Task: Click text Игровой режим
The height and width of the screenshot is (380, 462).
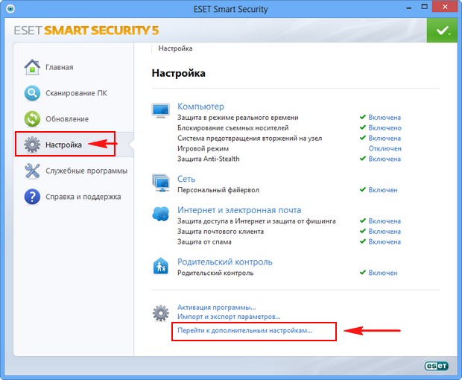Action: click(203, 148)
